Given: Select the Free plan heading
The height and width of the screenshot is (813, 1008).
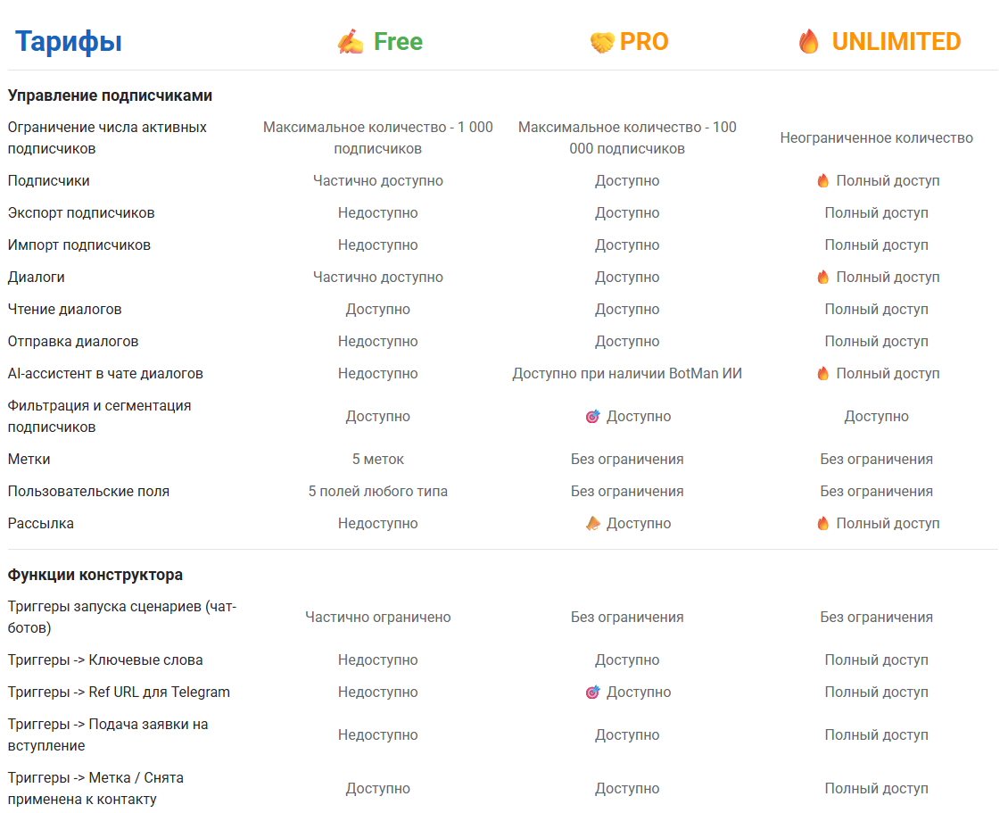Looking at the screenshot, I should click(x=398, y=42).
